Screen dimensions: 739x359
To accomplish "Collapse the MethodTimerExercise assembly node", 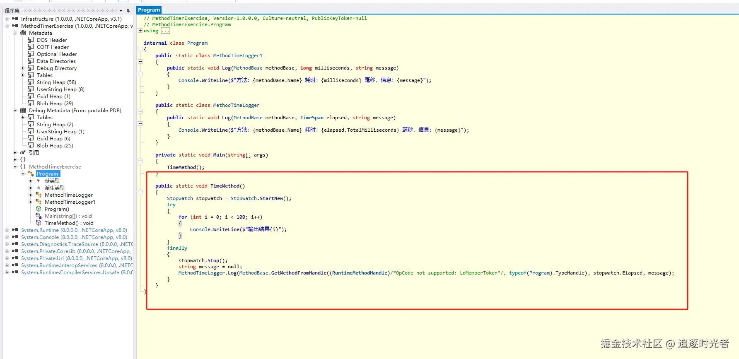I will pos(7,26).
